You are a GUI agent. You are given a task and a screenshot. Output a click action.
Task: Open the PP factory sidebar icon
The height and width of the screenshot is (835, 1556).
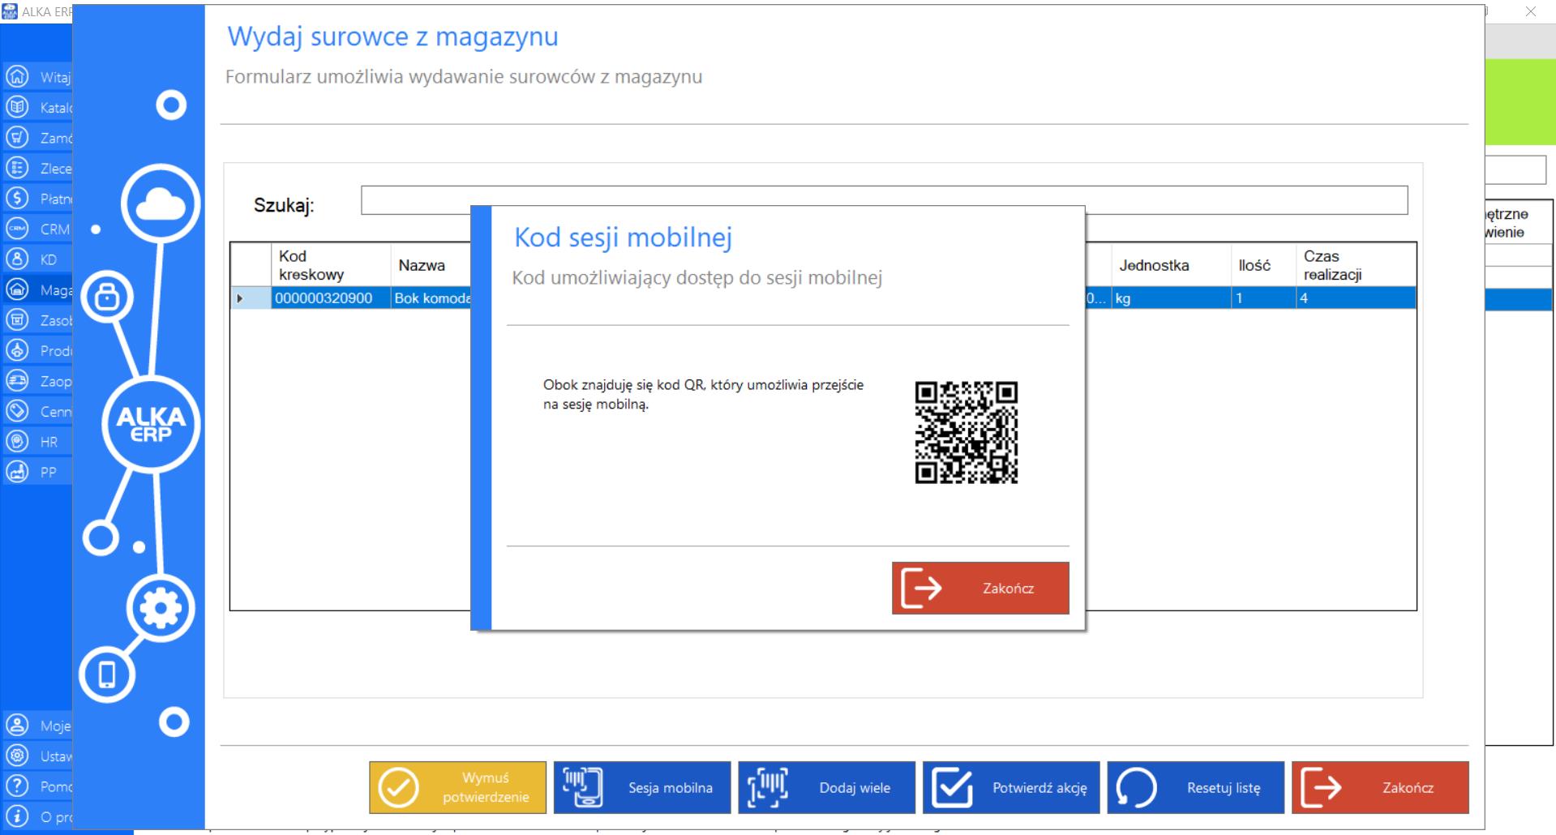17,472
